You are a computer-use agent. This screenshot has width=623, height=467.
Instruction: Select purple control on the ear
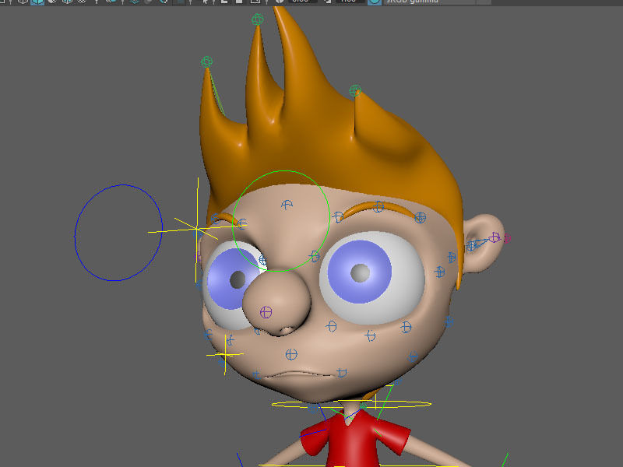click(494, 237)
